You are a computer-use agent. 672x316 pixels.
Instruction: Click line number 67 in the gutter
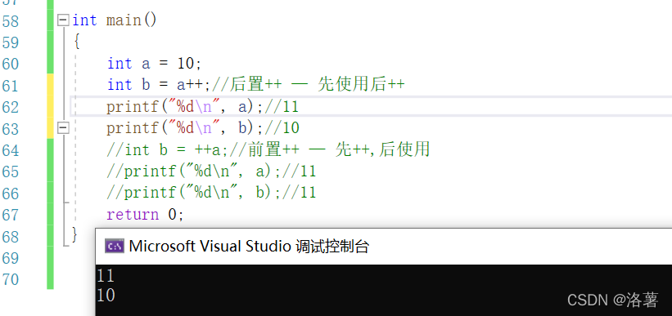[x=11, y=215]
